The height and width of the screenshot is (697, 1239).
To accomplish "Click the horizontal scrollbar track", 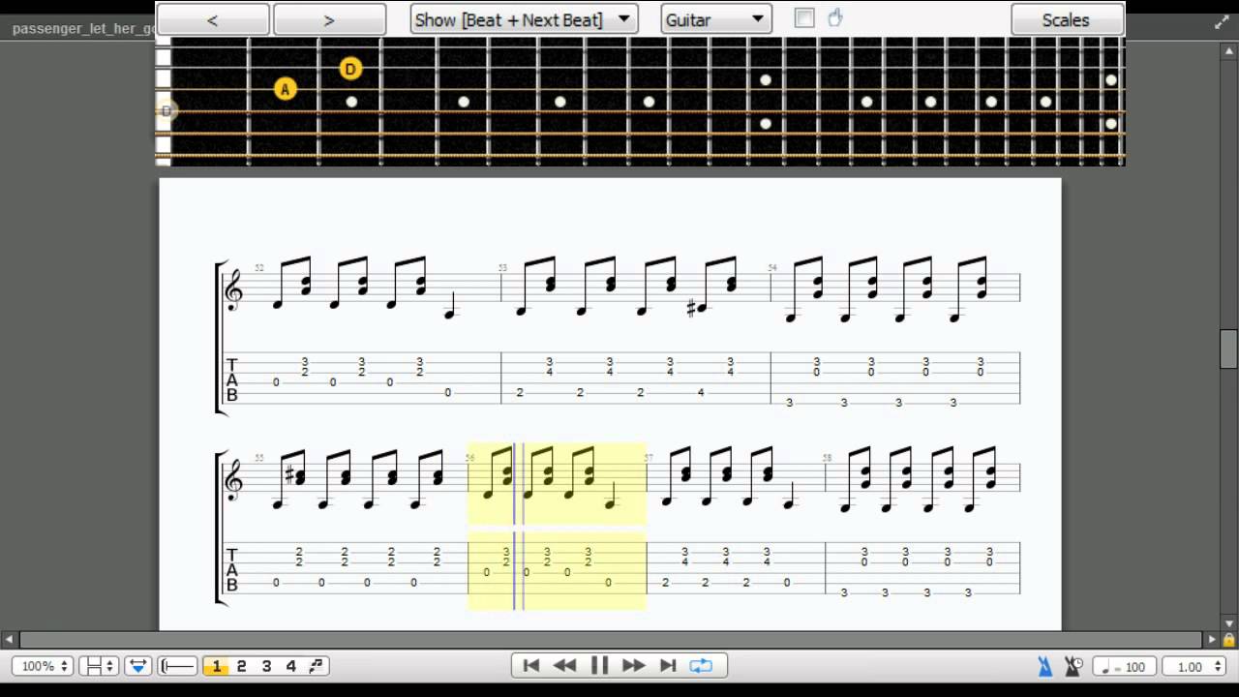I will tap(610, 639).
